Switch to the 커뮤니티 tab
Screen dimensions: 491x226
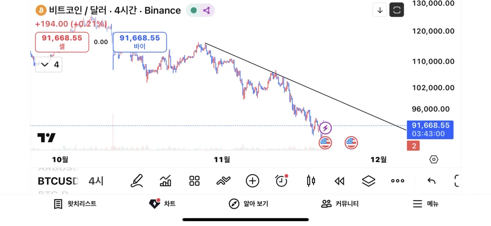tap(340, 204)
